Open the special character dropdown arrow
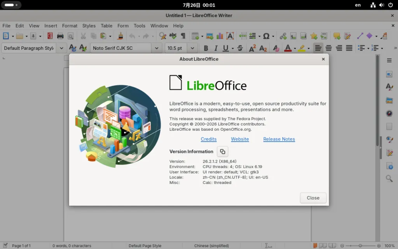 point(273,36)
